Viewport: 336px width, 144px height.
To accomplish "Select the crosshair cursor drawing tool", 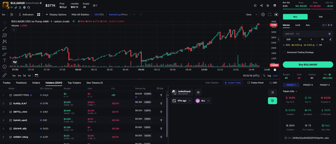I will coord(4,23).
